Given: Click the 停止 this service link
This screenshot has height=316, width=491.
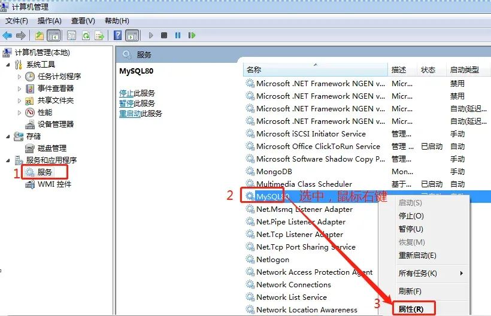Looking at the screenshot, I should pos(126,93).
